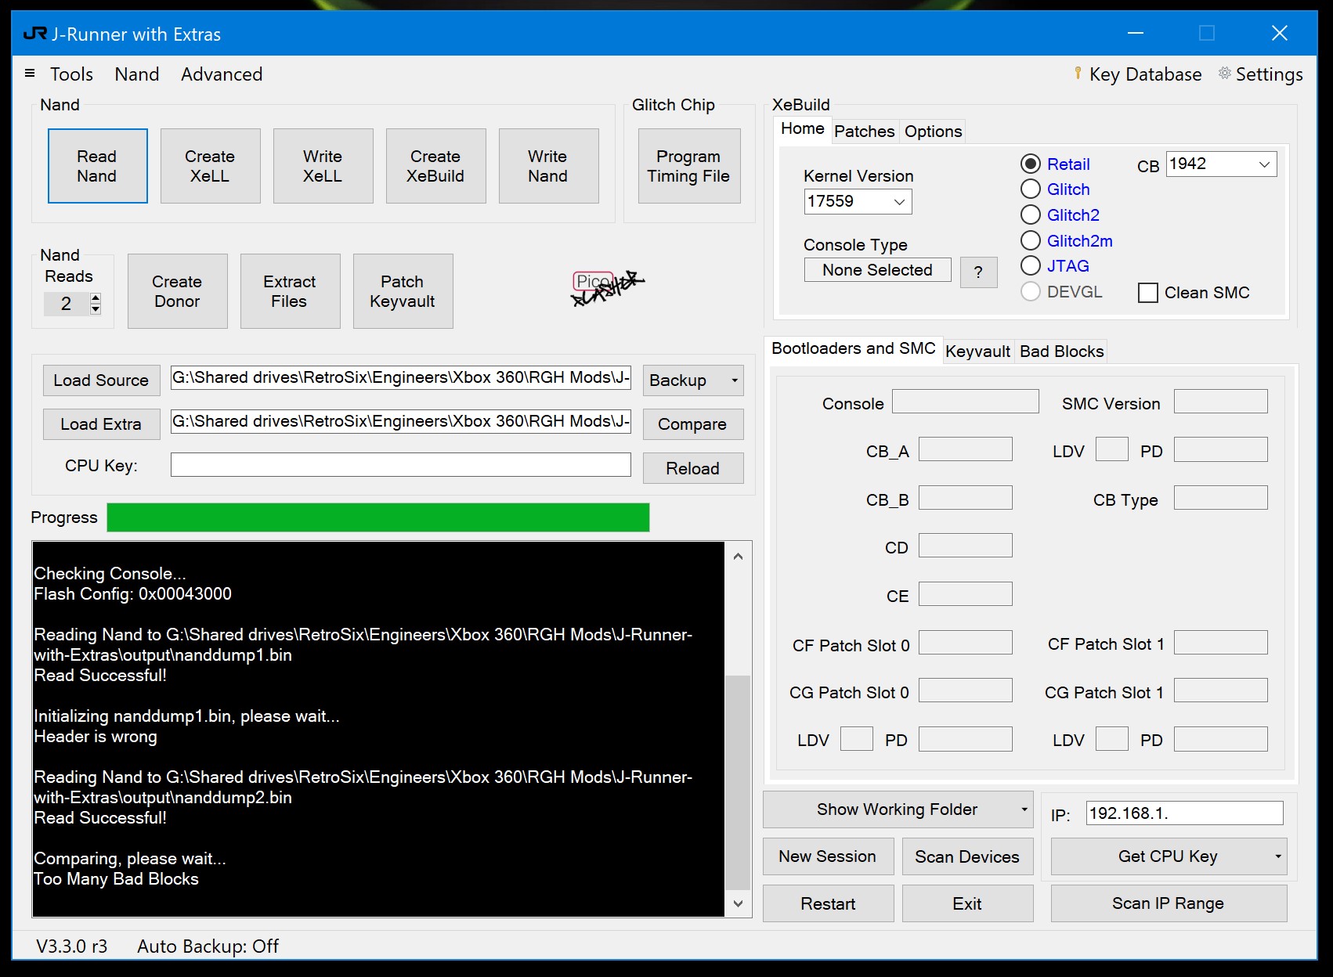Increment Nand Reads with up arrow

(x=96, y=298)
